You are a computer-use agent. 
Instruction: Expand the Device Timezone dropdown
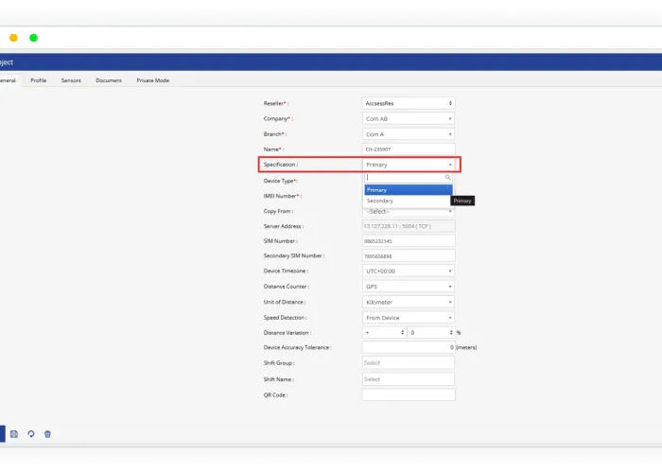point(409,271)
